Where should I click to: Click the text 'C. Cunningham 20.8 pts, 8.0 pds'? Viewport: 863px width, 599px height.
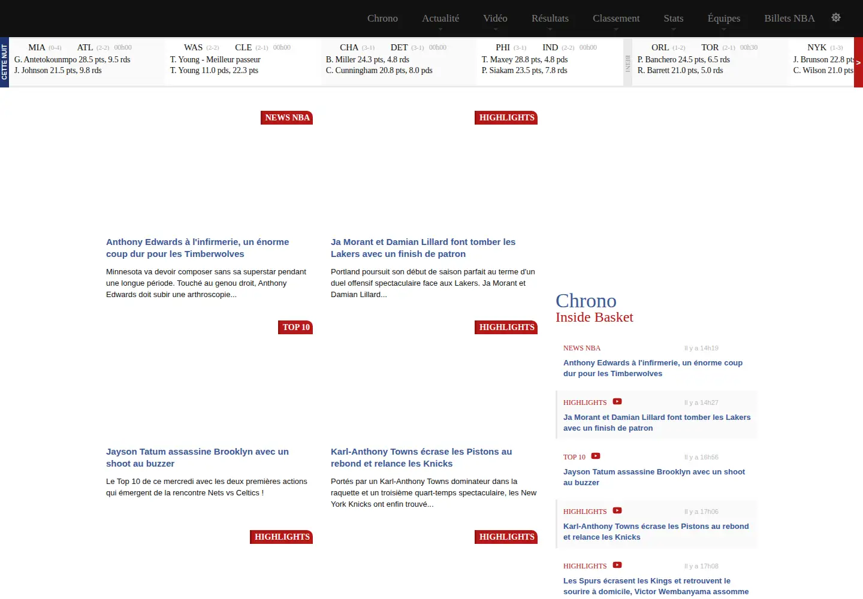[379, 70]
